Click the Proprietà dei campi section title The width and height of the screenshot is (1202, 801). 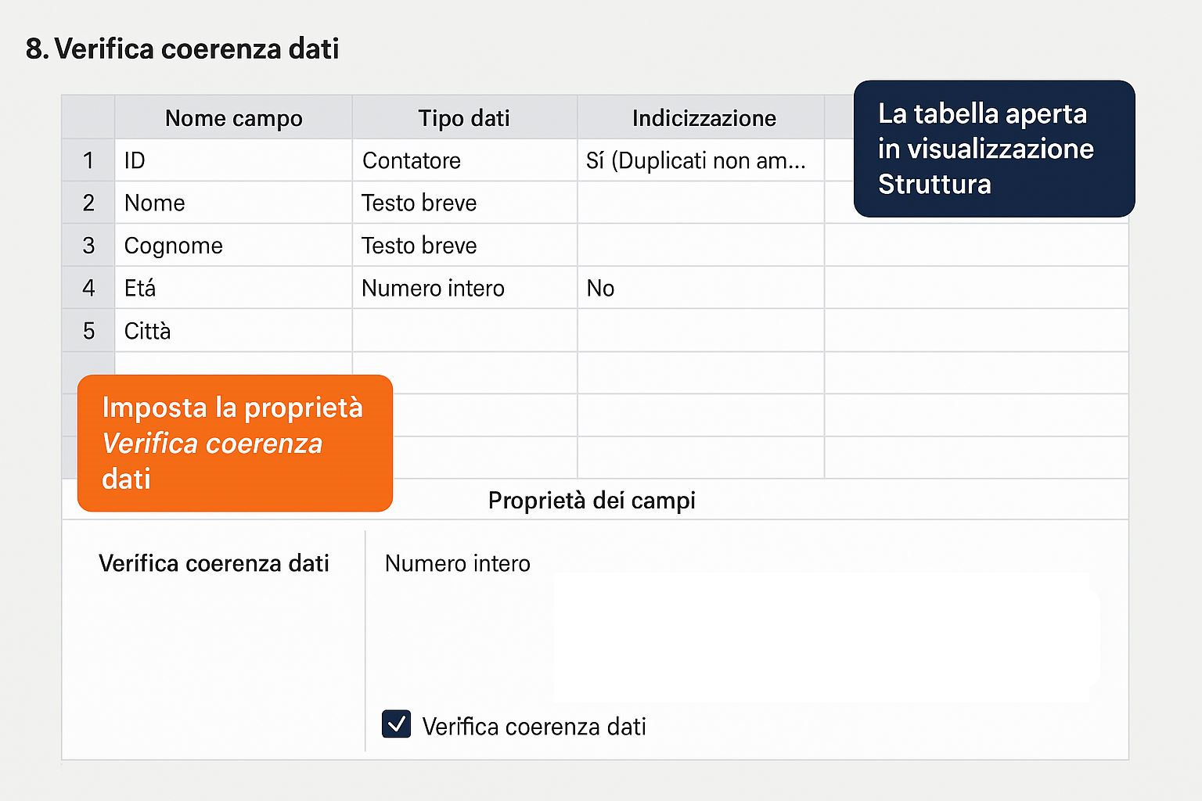click(x=592, y=501)
